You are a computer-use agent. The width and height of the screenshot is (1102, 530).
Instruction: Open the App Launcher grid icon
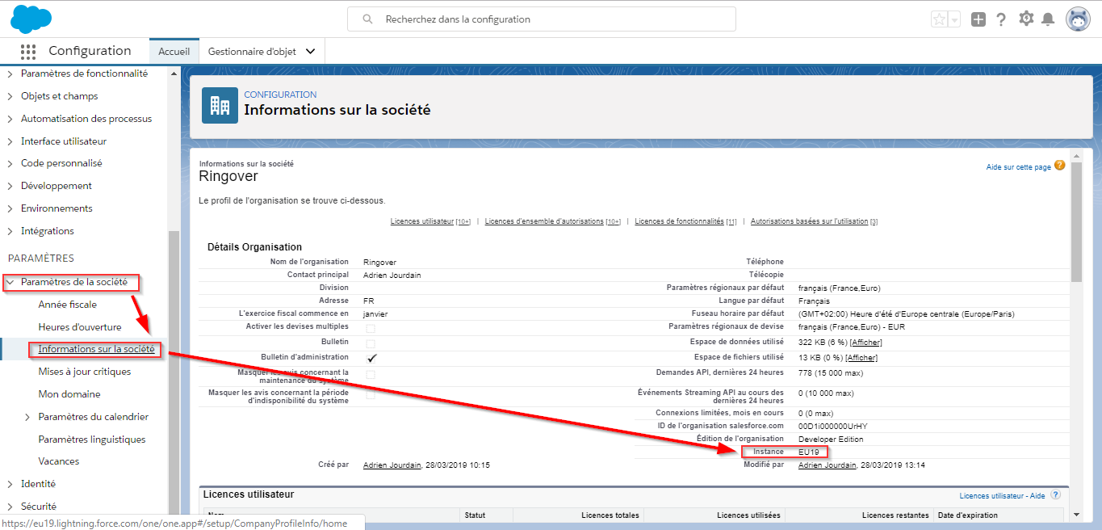(28, 51)
